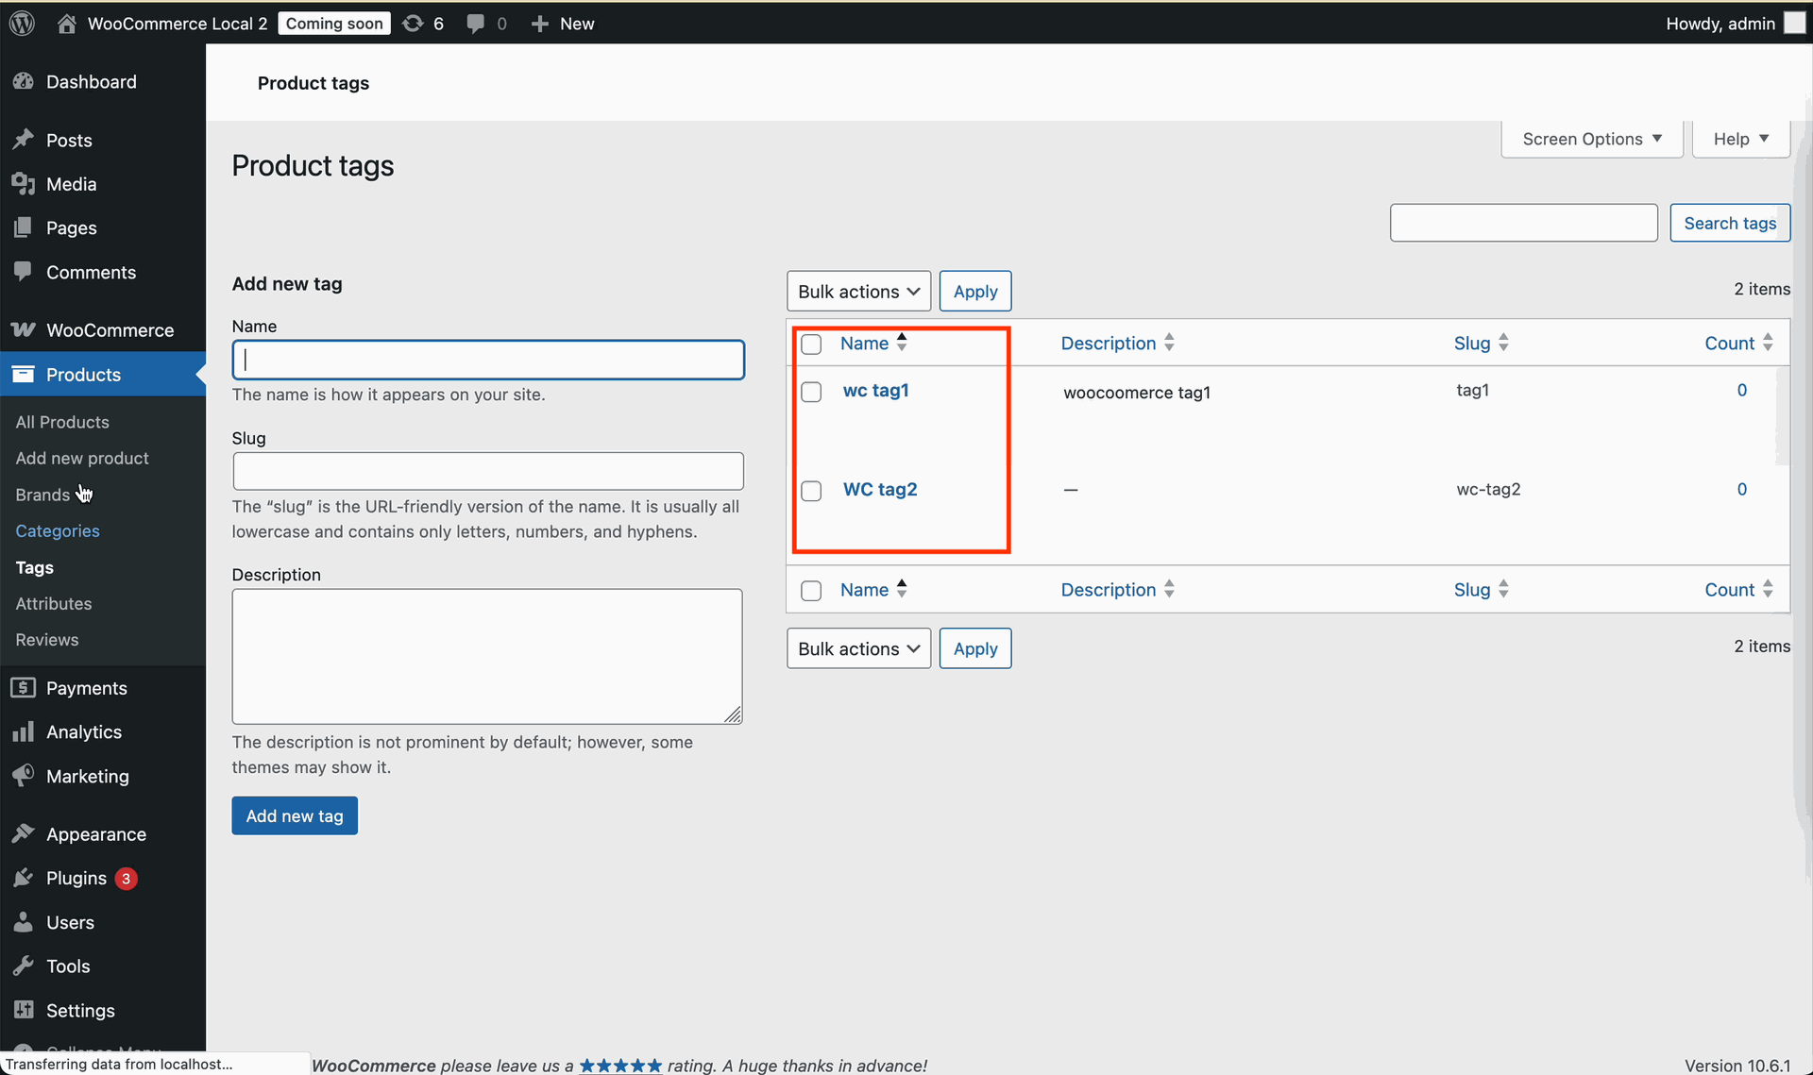Image resolution: width=1813 pixels, height=1075 pixels.
Task: Open the bottom Bulk actions dropdown
Action: [x=858, y=648]
